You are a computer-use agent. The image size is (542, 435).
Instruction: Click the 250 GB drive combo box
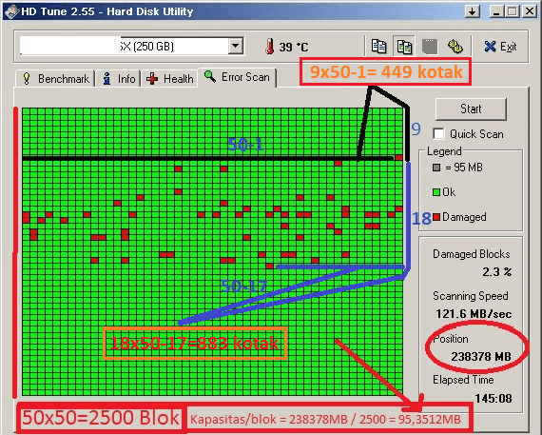[131, 46]
